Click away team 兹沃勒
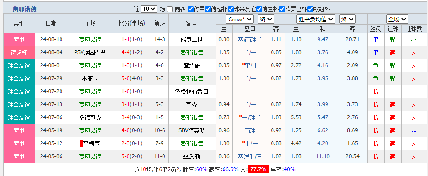This screenshot has height=176, width=428. click(191, 156)
